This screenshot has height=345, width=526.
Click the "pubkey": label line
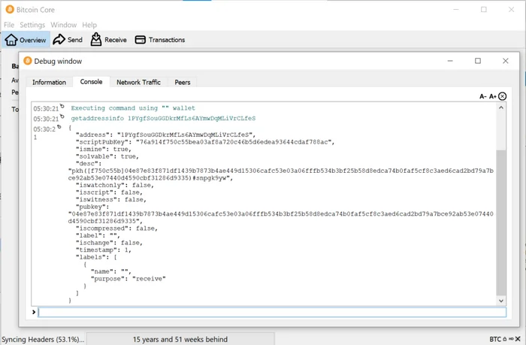click(x=92, y=207)
